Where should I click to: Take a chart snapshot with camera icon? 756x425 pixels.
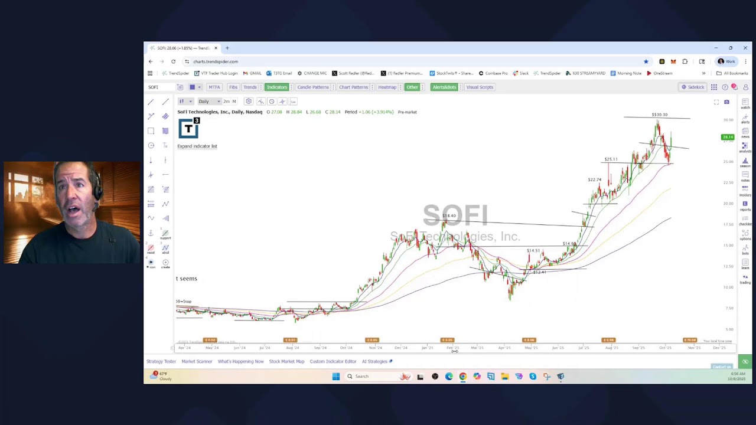pos(726,102)
